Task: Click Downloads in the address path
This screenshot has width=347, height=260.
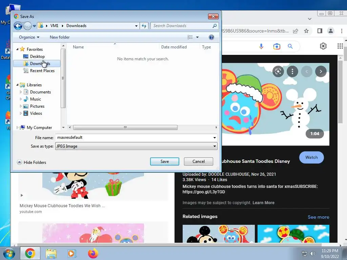Action: pyautogui.click(x=76, y=26)
